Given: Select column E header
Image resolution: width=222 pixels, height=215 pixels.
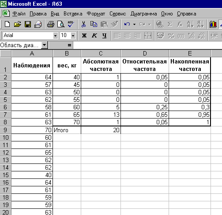Looking at the screenshot, I should tap(190, 53).
